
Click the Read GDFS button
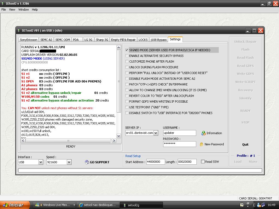[x=245, y=66]
